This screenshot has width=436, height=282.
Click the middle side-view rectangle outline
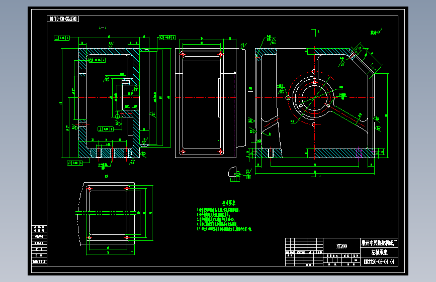206,103
